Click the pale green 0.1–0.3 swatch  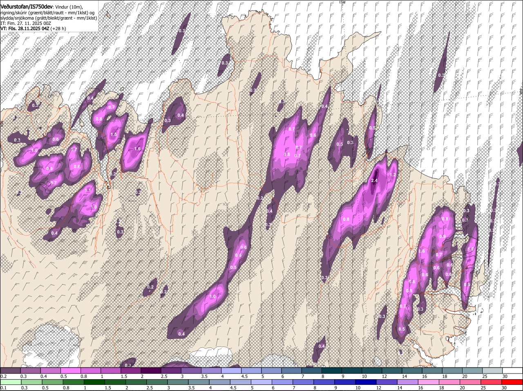pos(11,382)
